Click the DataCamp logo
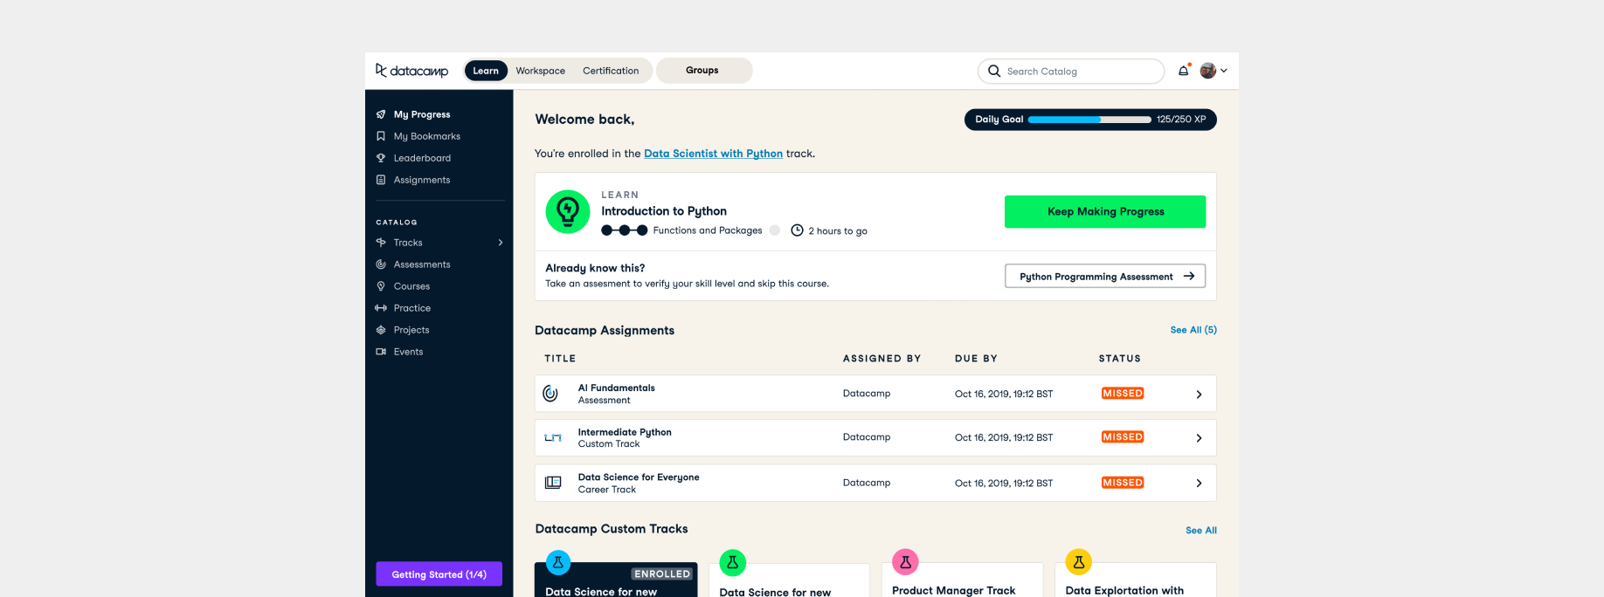 click(411, 71)
